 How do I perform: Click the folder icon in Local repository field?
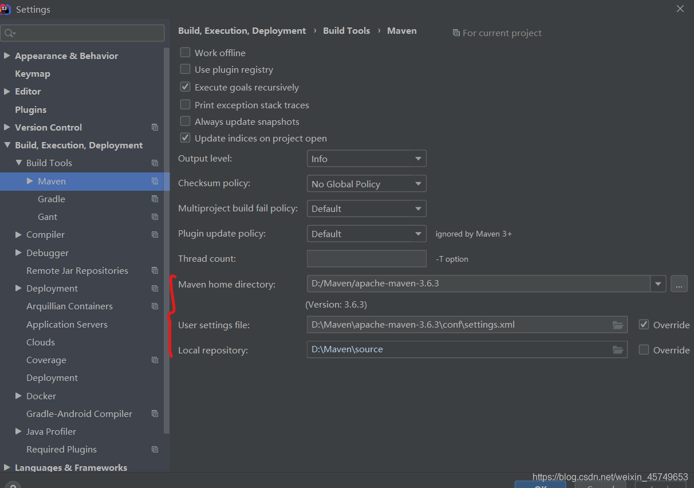(617, 349)
